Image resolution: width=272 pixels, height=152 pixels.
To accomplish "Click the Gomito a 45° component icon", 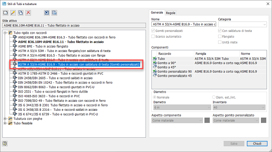I will click(155, 67).
